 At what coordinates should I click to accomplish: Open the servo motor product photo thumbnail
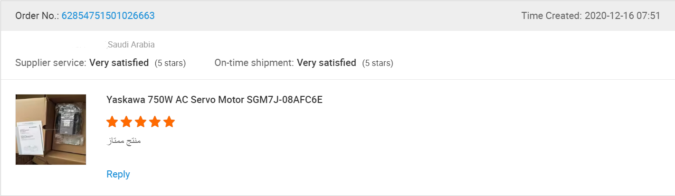click(x=51, y=130)
